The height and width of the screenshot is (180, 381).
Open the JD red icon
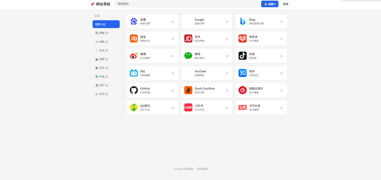click(x=188, y=38)
